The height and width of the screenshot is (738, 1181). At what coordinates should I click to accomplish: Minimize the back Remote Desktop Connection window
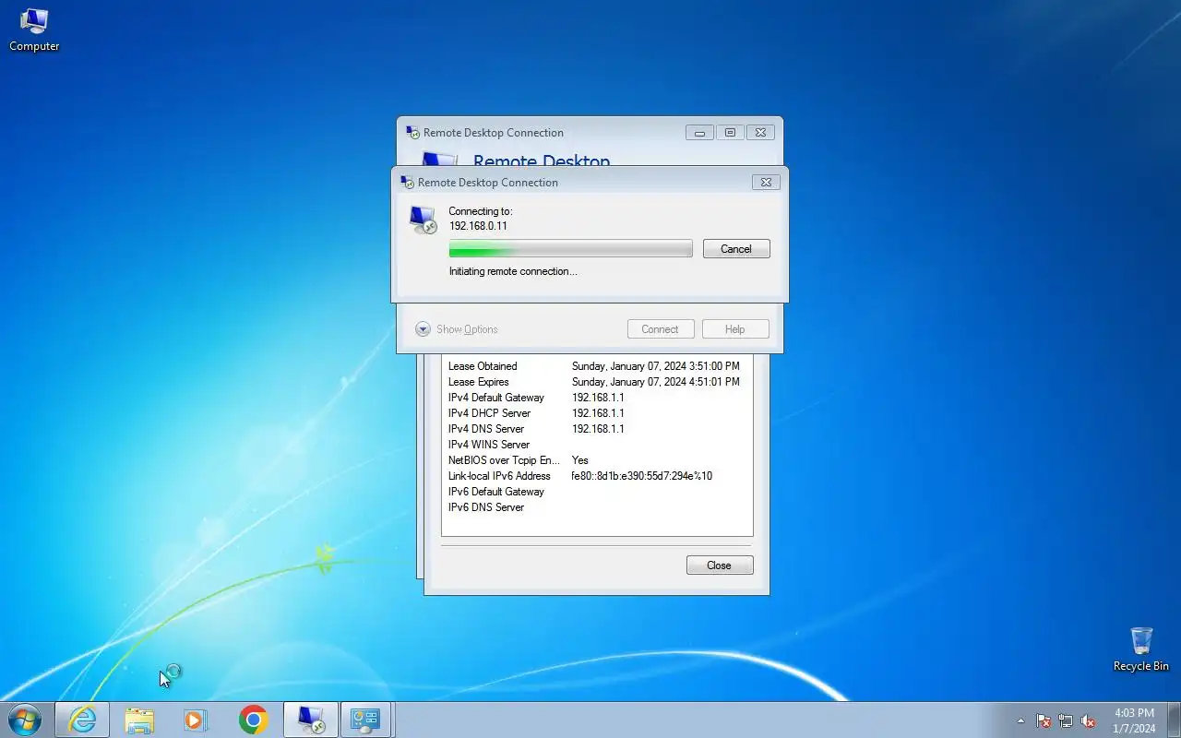point(699,133)
